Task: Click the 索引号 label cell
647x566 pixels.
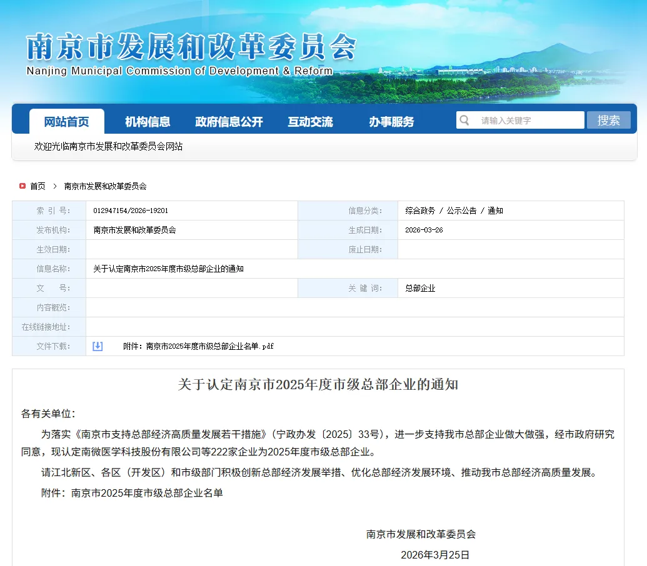Action: tap(49, 211)
